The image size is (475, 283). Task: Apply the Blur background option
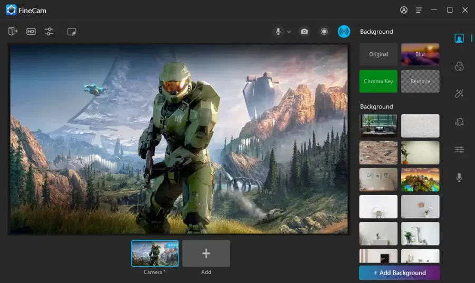click(x=420, y=54)
